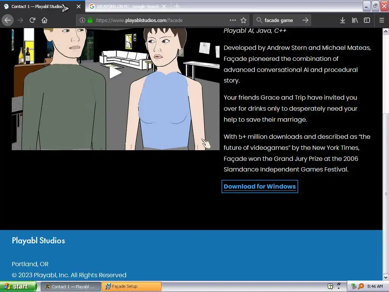Screen dimensions: 389x292
Task: Play the Façade video
Action: pos(115,73)
